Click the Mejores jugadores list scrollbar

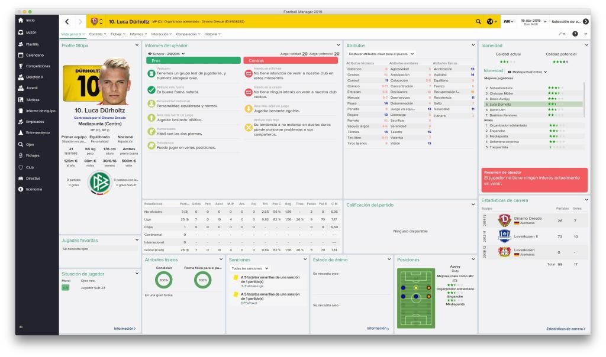coord(584,100)
